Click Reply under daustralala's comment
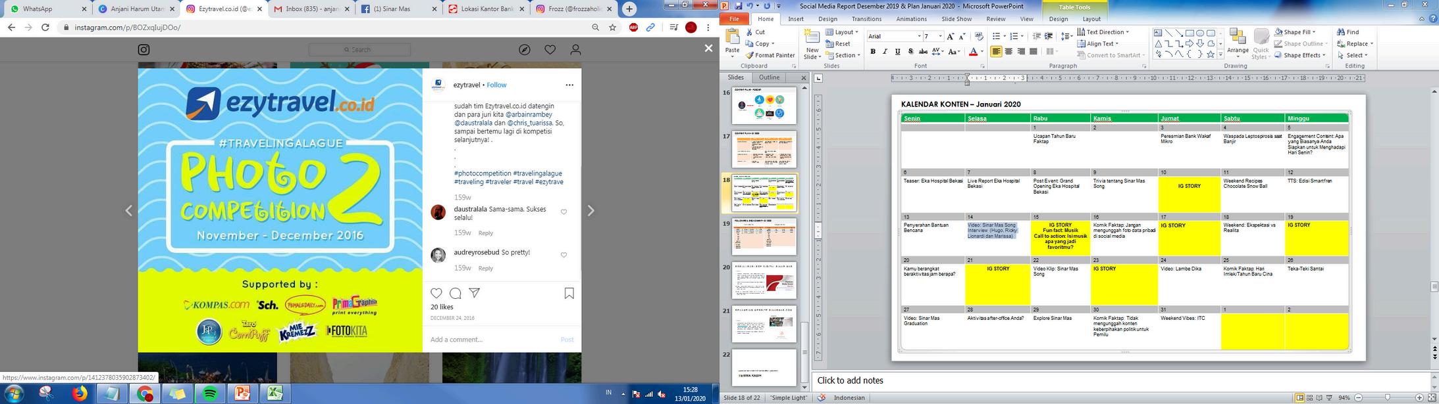This screenshot has width=1439, height=404. point(486,233)
